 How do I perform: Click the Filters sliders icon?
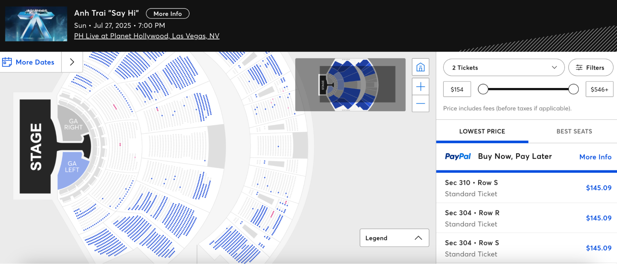pos(579,68)
